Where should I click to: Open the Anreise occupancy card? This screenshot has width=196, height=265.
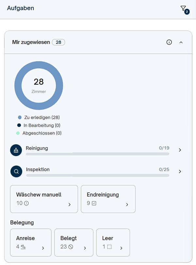point(31,242)
